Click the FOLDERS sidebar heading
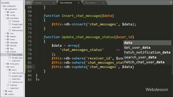This screenshot has width=173, height=97. (x=5, y=3)
